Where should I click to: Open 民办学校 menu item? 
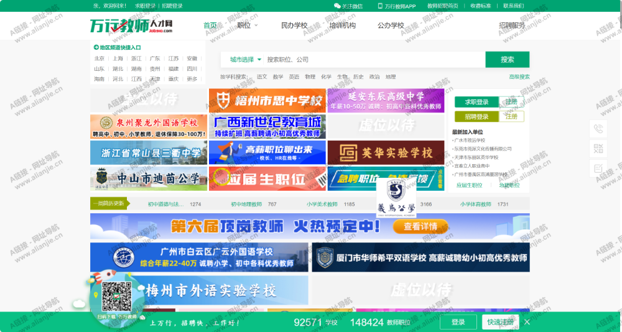tap(294, 25)
